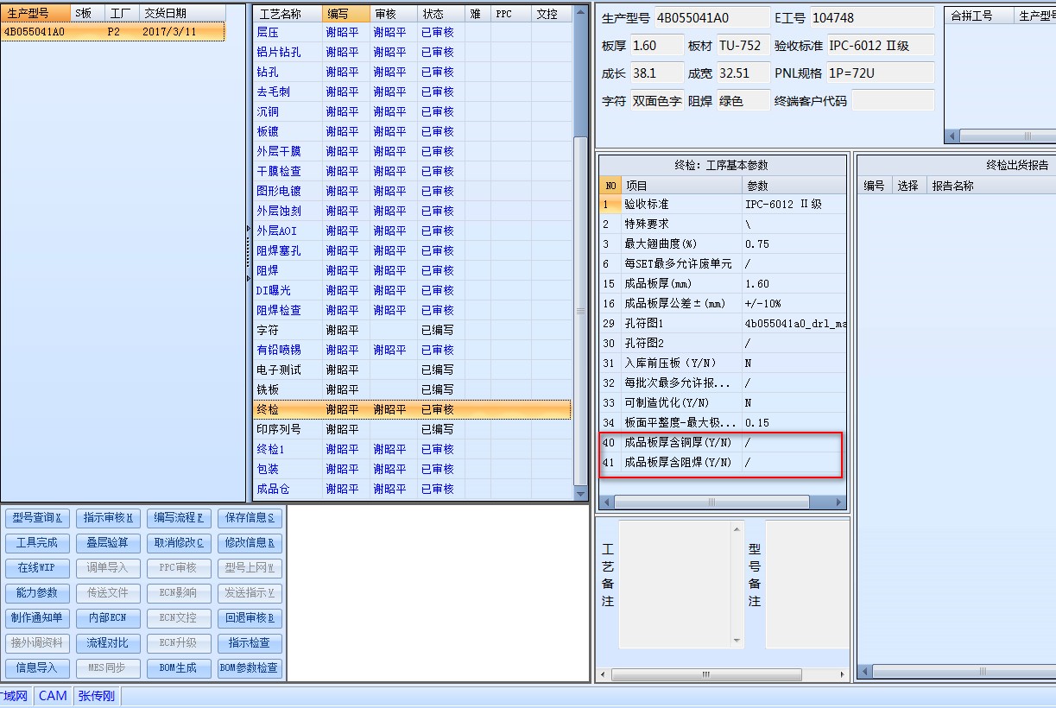Save with the 保存信息S button

[x=250, y=518]
